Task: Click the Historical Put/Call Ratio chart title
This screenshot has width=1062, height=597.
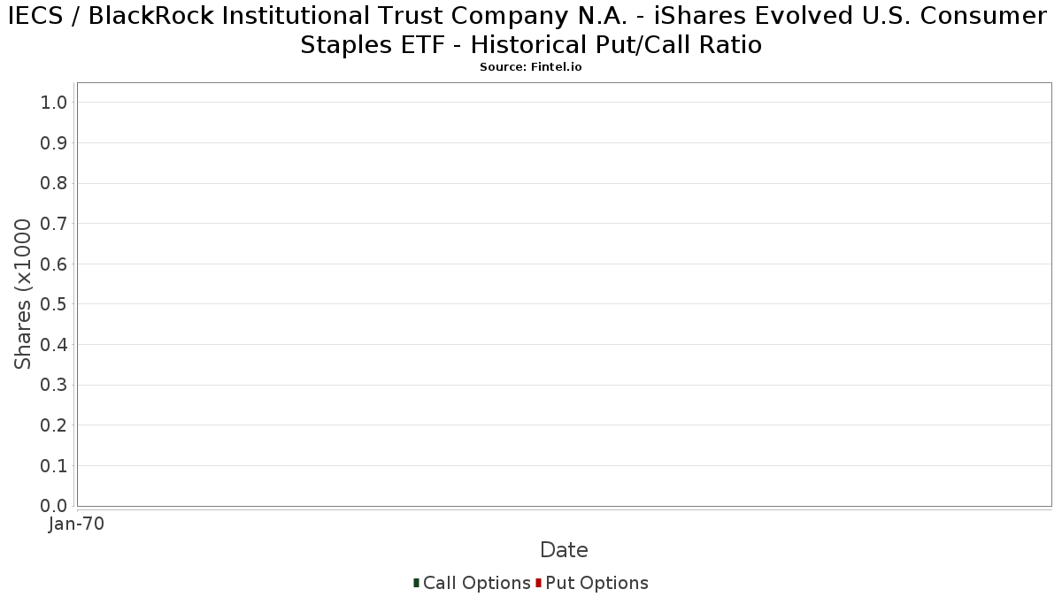Action: pos(531,30)
